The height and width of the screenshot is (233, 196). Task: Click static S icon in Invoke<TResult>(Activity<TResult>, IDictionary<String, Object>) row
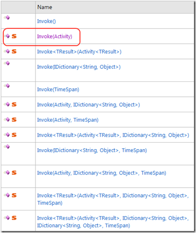14,135
